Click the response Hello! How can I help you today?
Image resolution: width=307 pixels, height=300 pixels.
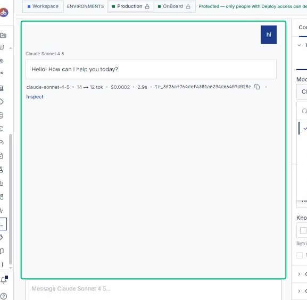point(151,70)
